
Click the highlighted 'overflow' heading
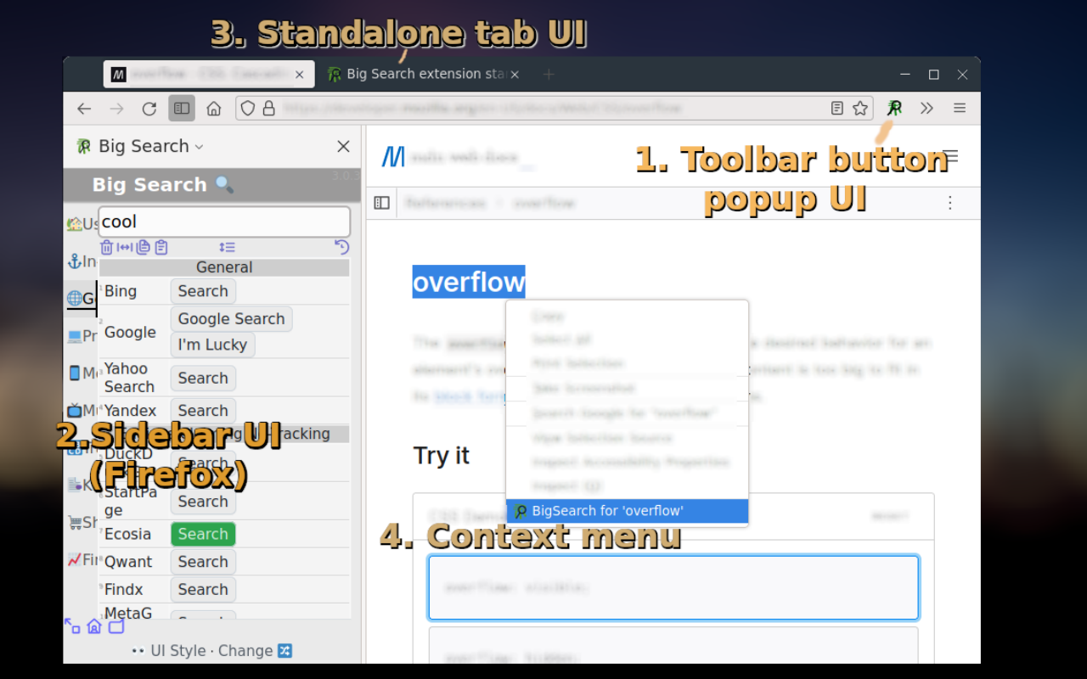[469, 282]
